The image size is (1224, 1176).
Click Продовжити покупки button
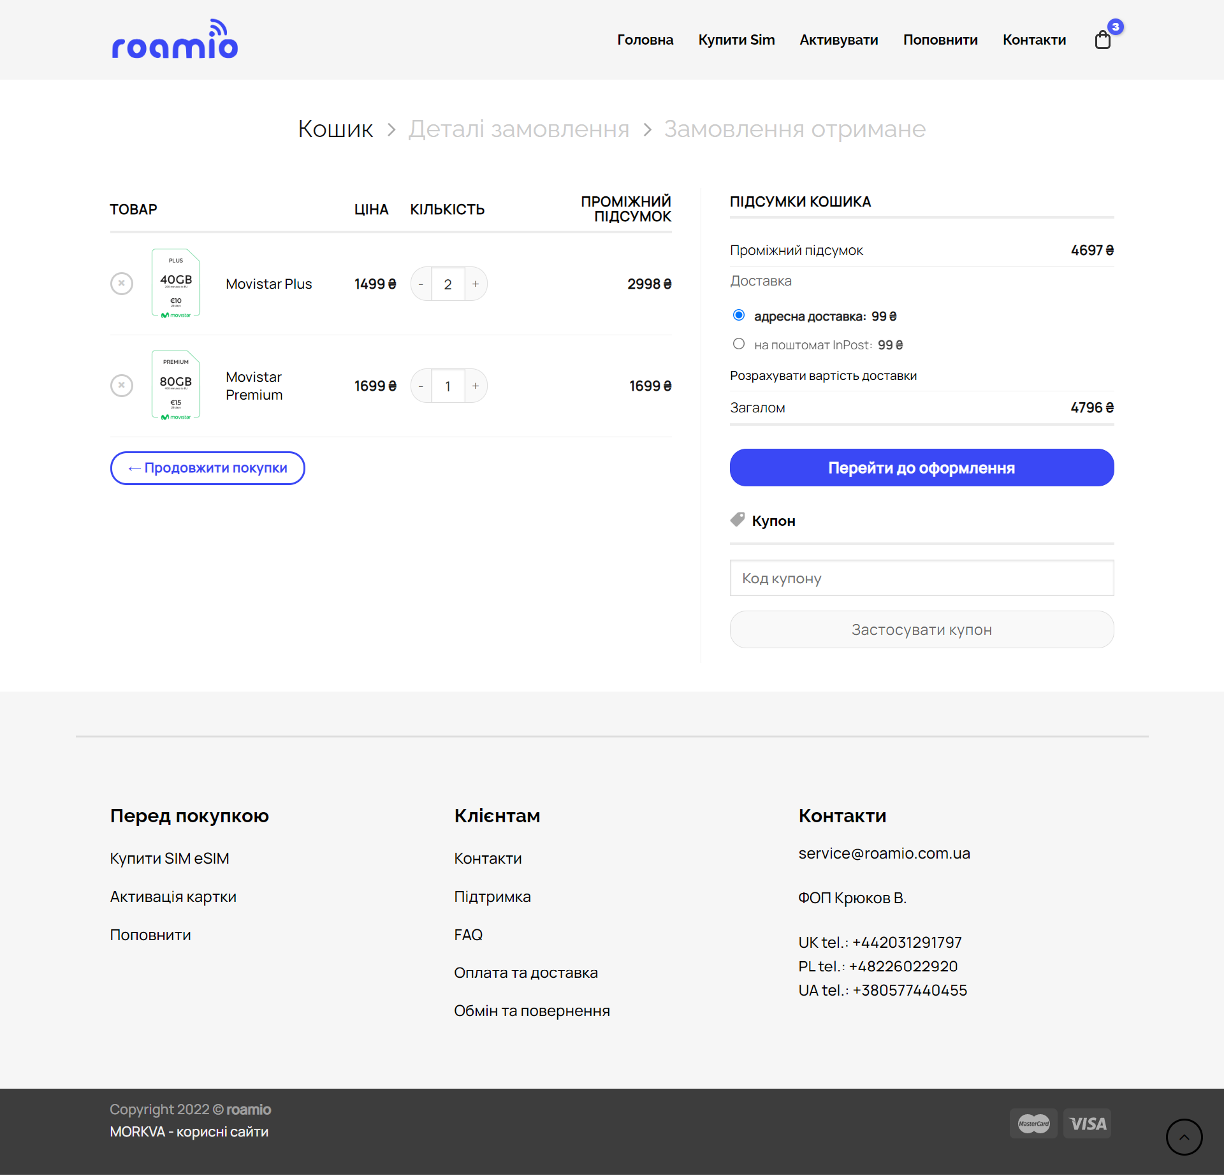(207, 468)
